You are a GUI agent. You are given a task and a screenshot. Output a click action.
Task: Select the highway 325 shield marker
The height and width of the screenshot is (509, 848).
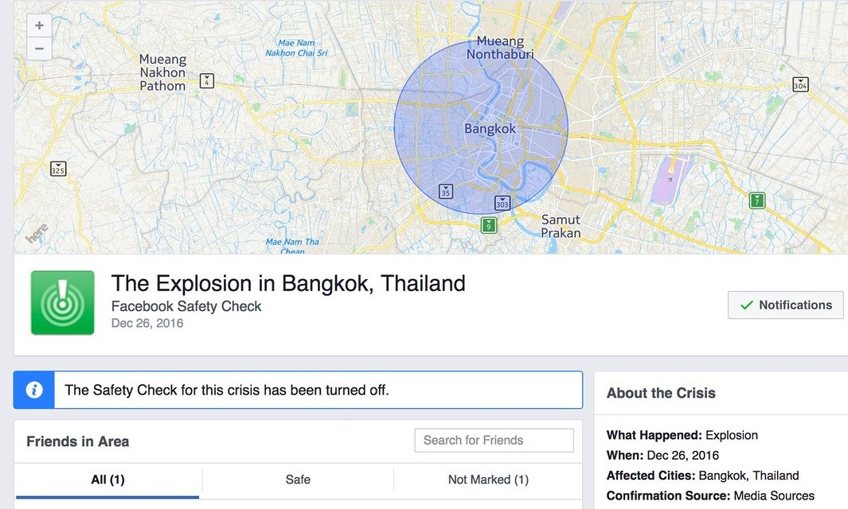57,169
